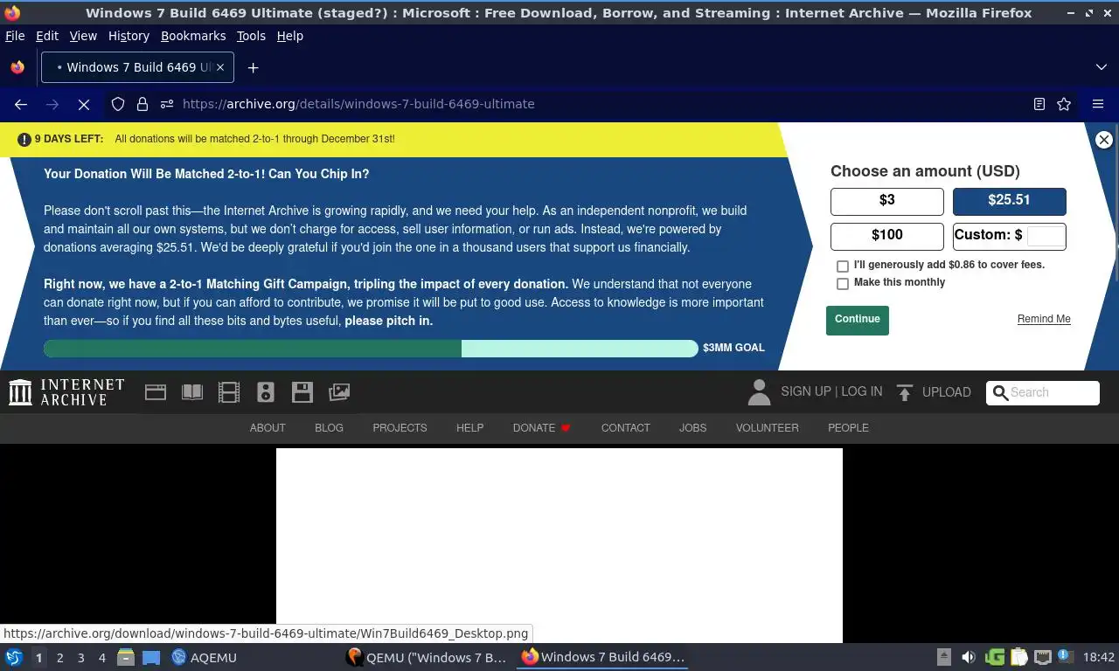Go back to previous page
This screenshot has height=671, width=1119.
click(21, 104)
